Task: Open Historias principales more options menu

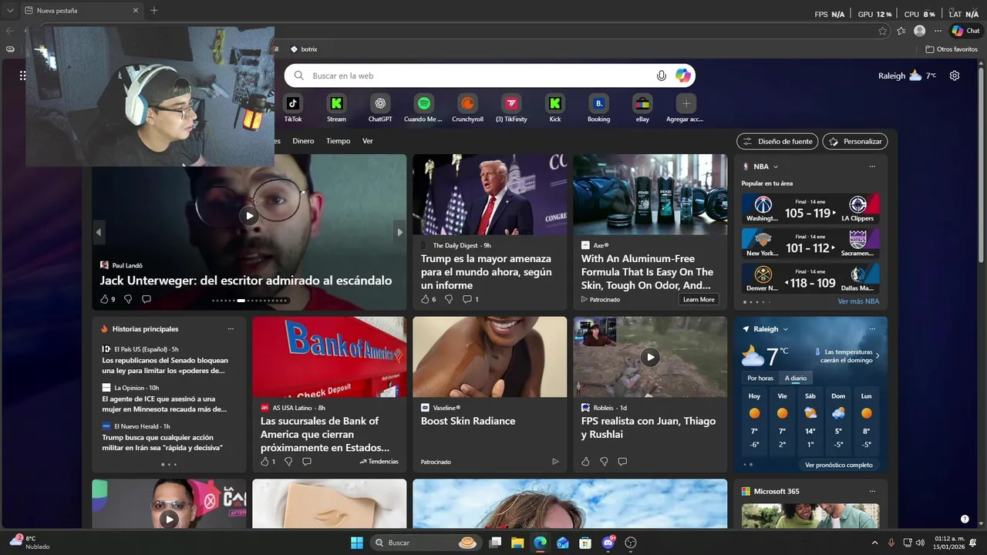Action: pos(231,329)
